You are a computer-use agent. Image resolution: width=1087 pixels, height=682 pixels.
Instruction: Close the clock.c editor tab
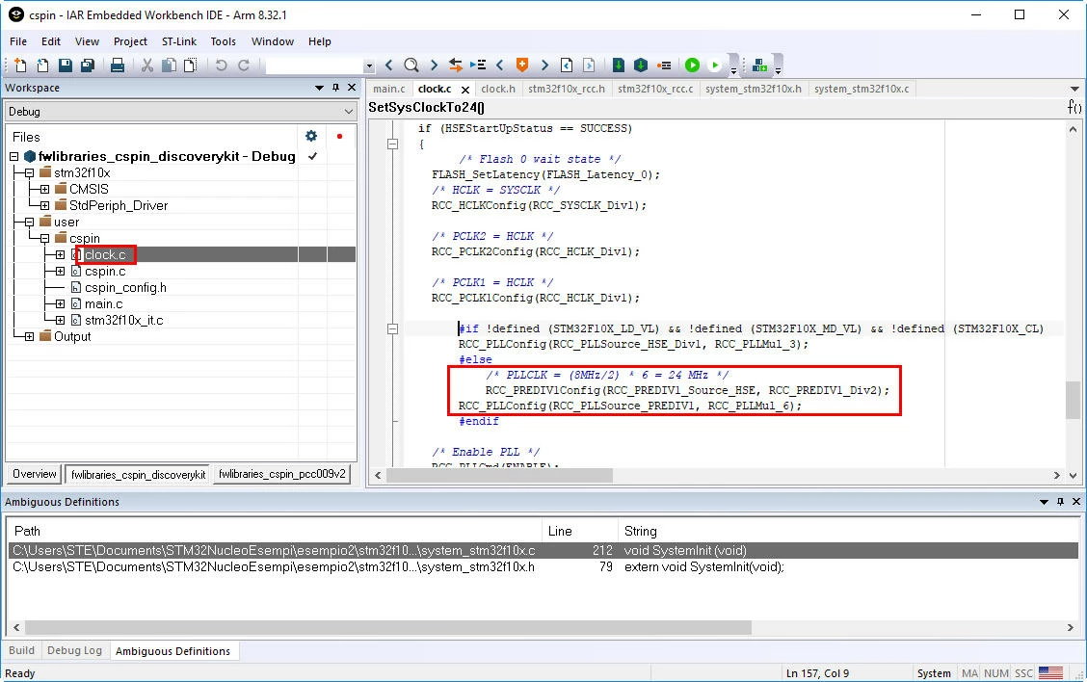(465, 90)
